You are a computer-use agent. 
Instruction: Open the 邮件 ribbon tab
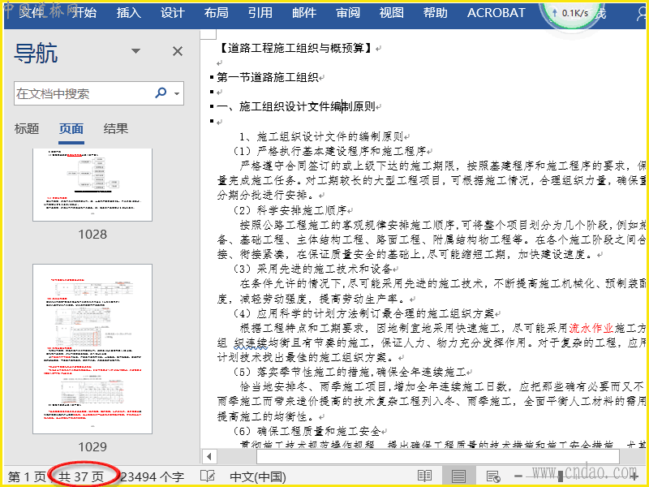click(x=303, y=12)
